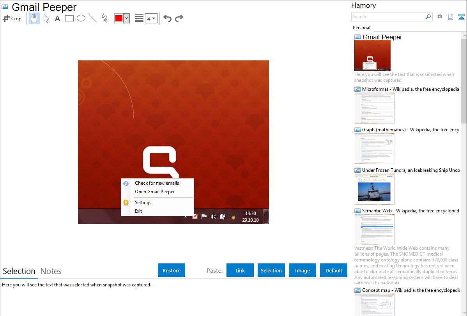The image size is (467, 316).
Task: Click the red color swatch
Action: 119,18
